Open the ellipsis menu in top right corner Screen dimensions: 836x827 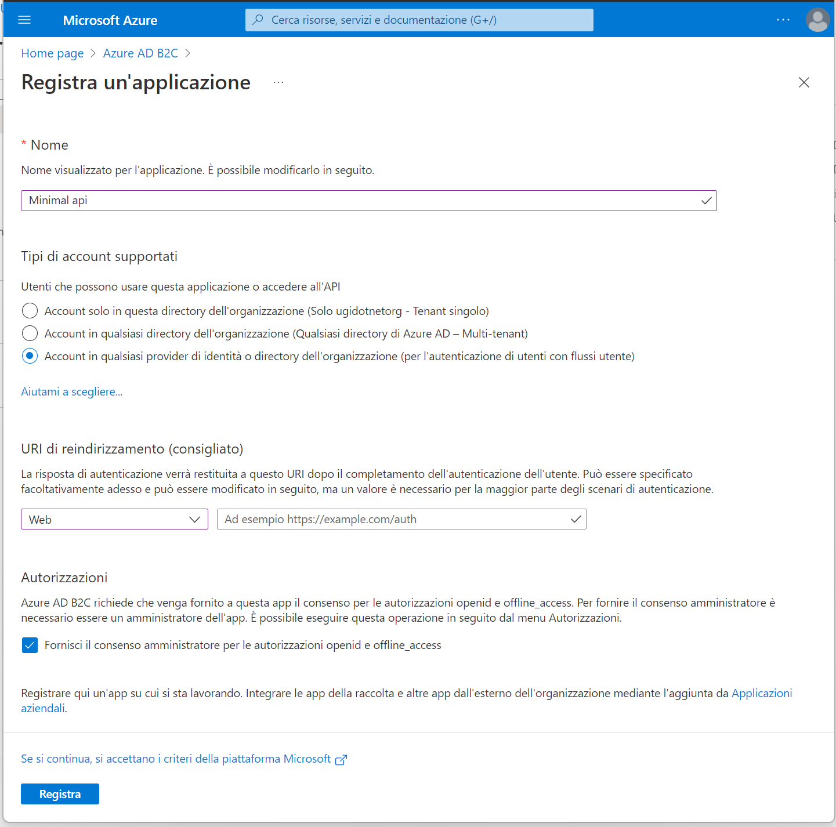[x=783, y=20]
